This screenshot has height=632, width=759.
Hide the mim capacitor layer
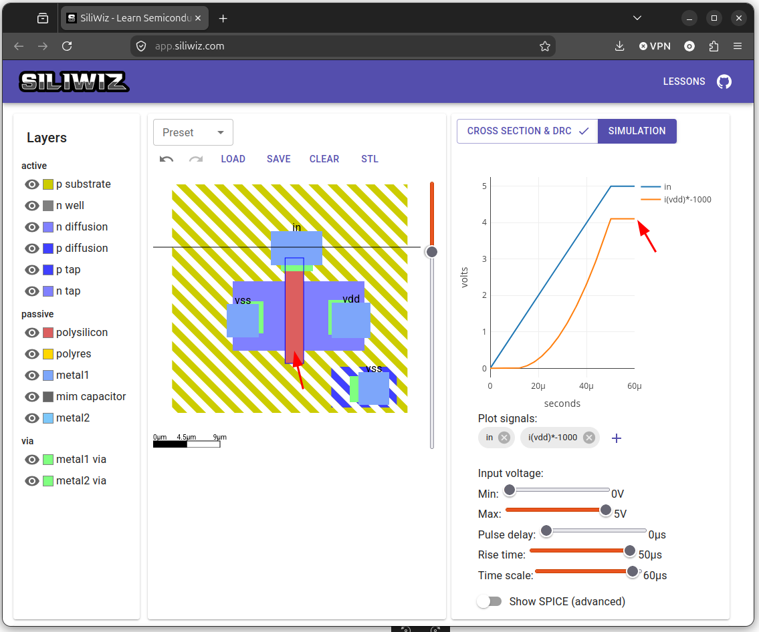(32, 397)
